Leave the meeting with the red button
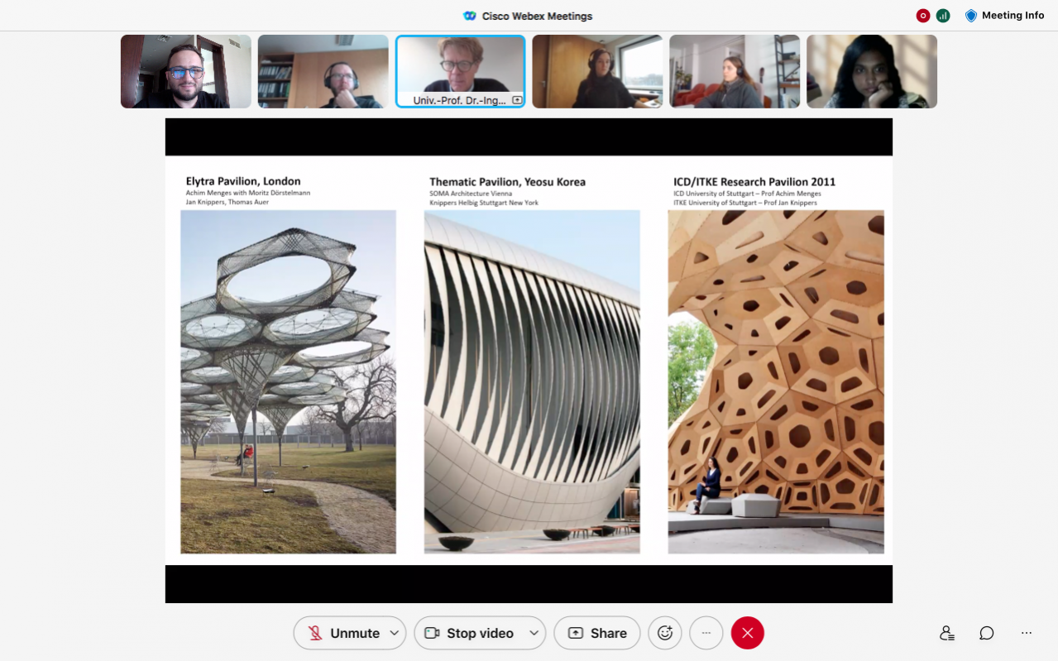The image size is (1058, 661). pyautogui.click(x=747, y=633)
